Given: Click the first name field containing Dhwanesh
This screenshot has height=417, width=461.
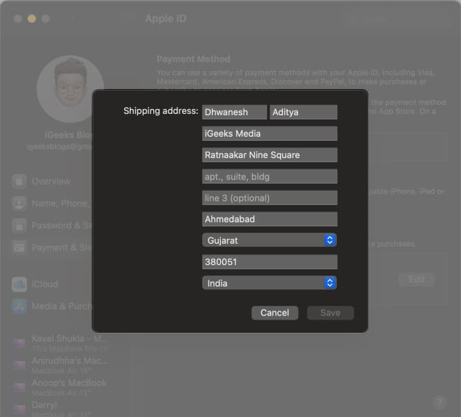Looking at the screenshot, I should pyautogui.click(x=235, y=112).
